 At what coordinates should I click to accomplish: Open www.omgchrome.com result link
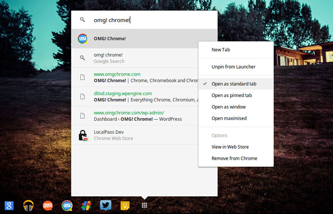click(117, 74)
